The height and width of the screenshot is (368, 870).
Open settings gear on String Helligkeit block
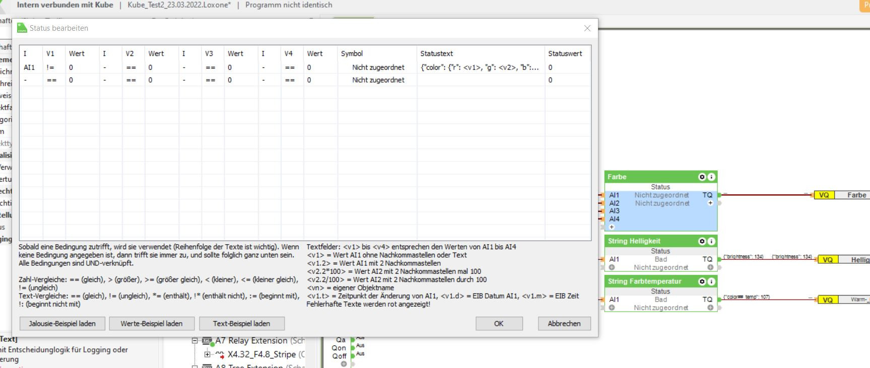click(702, 241)
